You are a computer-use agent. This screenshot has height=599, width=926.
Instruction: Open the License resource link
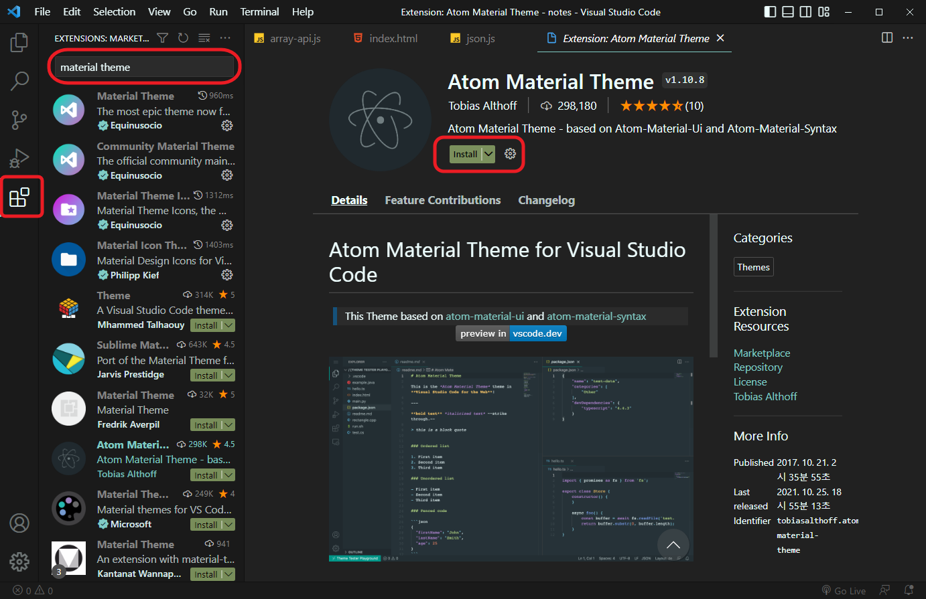[x=750, y=381]
